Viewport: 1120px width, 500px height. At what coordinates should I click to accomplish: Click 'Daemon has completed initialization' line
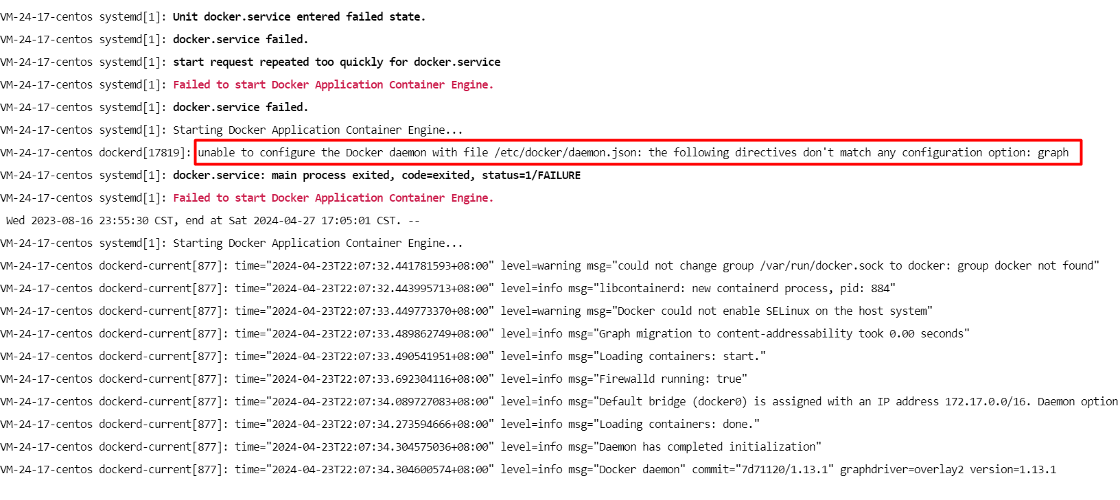(x=411, y=447)
